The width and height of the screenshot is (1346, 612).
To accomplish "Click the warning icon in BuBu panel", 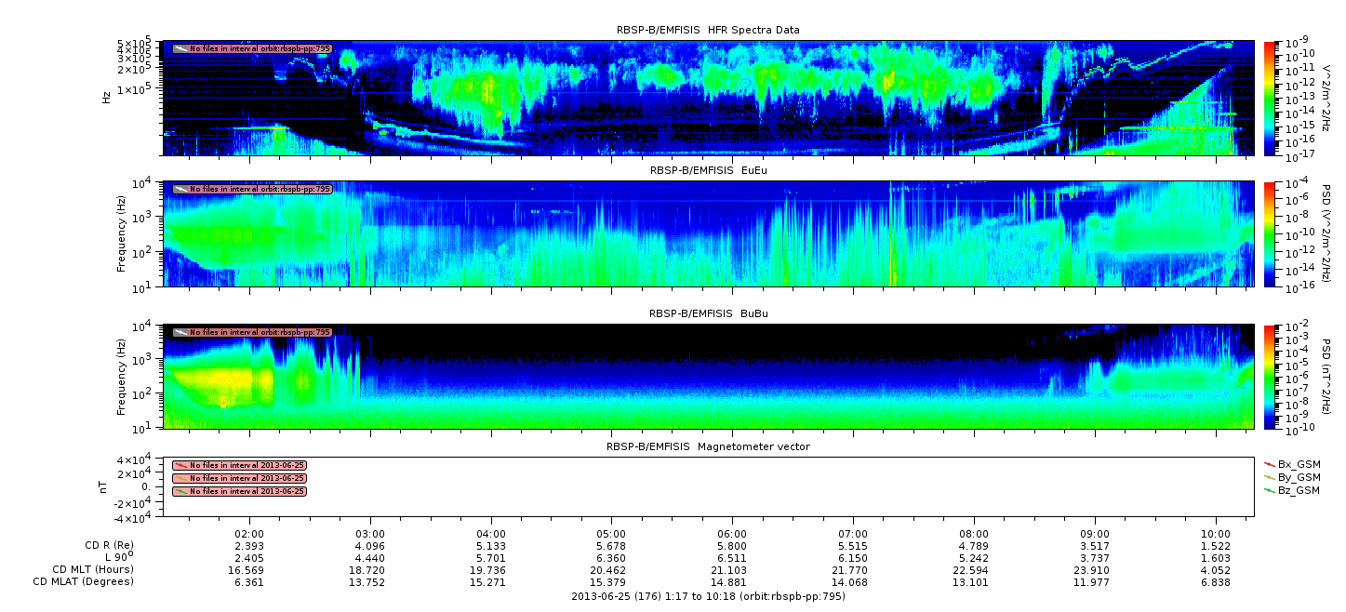I will tap(180, 332).
